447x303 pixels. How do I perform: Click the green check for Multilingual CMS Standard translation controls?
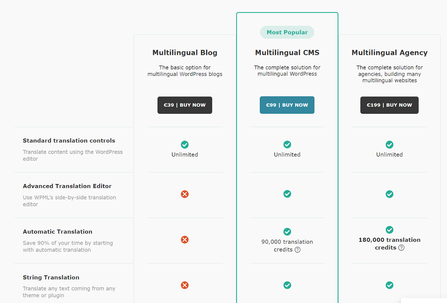coord(287,144)
